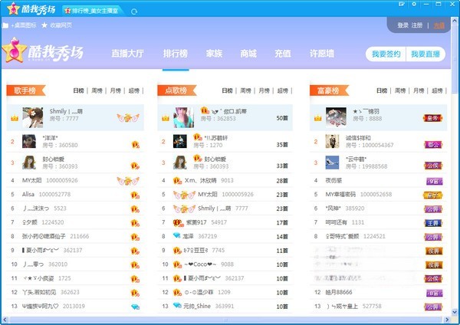Screen dimensions: 460x325
Task: Click diamond icon beside 龙泽
Action: (176, 235)
